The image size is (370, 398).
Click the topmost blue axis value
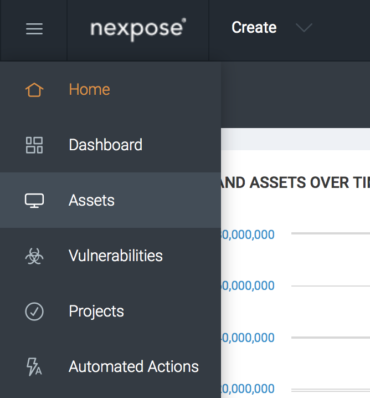[248, 234]
